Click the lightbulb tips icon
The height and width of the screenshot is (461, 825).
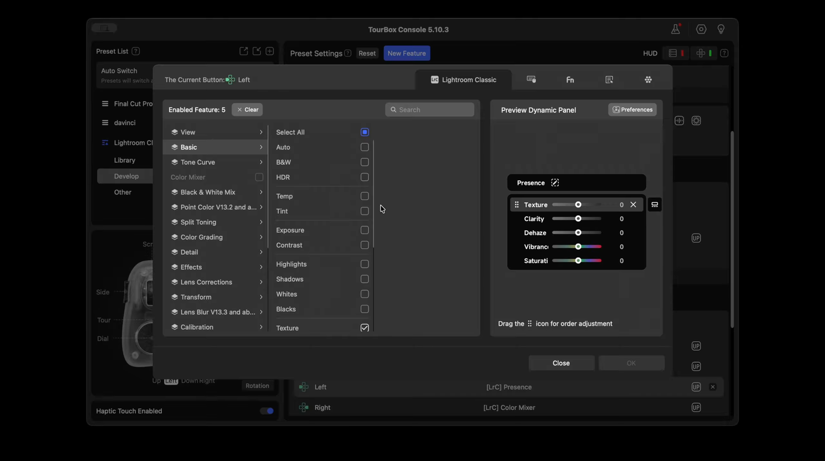721,29
